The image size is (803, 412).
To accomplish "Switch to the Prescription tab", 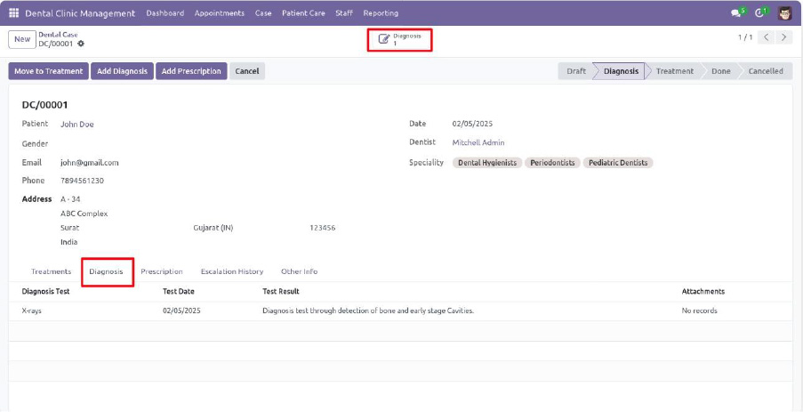I will [162, 271].
